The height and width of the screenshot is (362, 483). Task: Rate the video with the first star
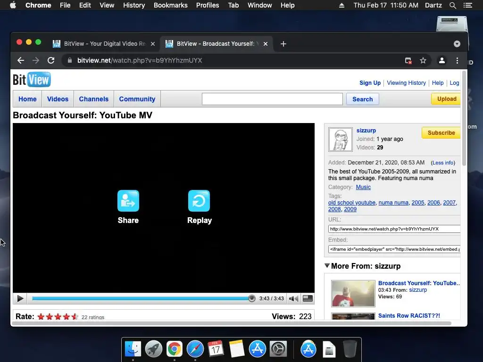(41, 317)
